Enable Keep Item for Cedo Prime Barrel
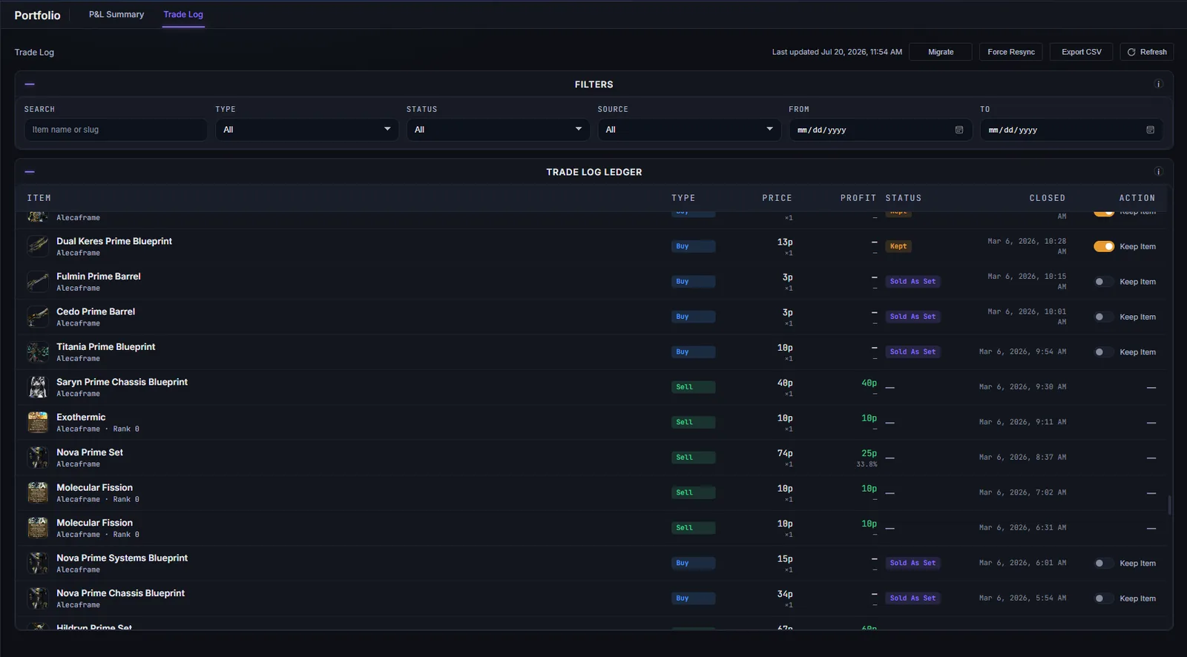1187x657 pixels. tap(1104, 317)
